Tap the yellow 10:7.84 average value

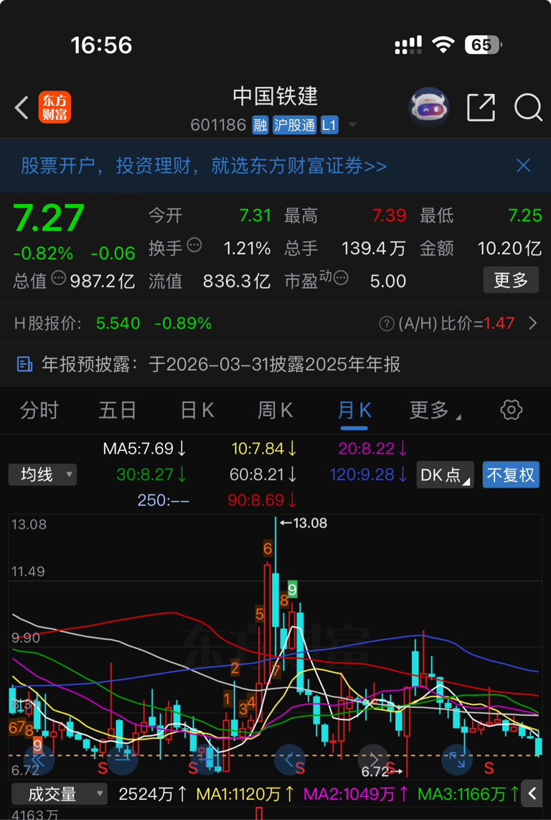265,449
